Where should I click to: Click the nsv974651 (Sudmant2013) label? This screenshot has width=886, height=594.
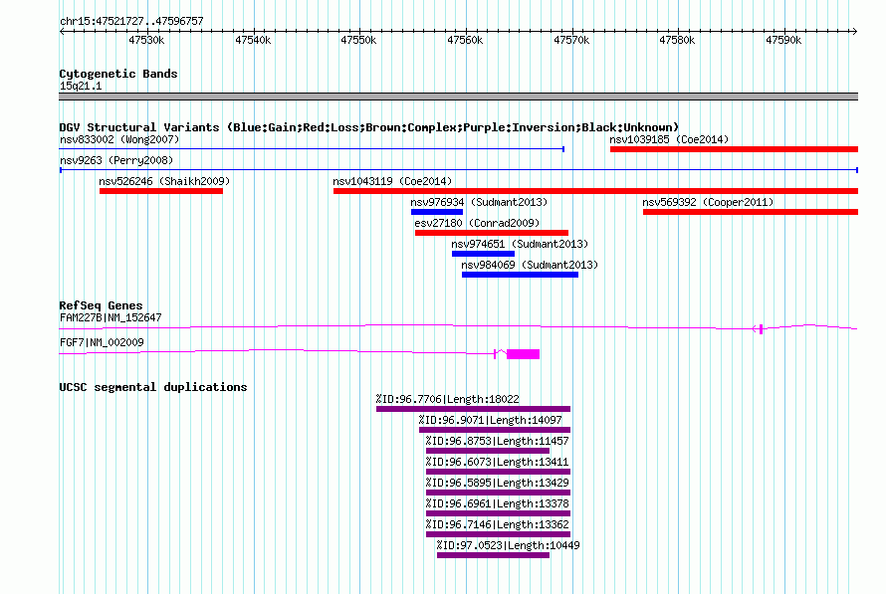(x=520, y=244)
